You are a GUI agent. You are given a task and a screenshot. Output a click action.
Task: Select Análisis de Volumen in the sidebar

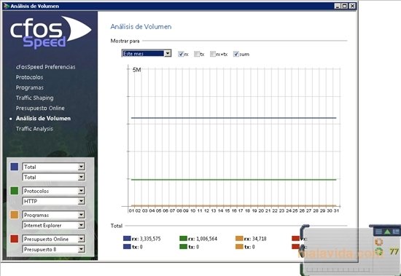[x=43, y=118]
